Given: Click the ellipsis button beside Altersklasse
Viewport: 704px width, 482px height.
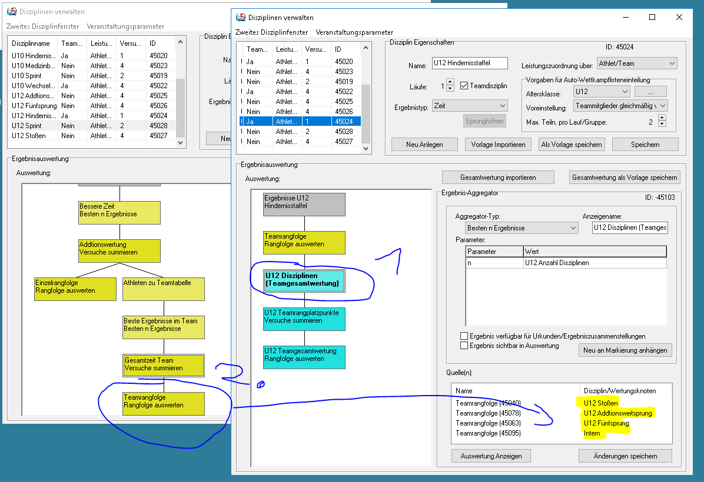Looking at the screenshot, I should click(x=650, y=92).
